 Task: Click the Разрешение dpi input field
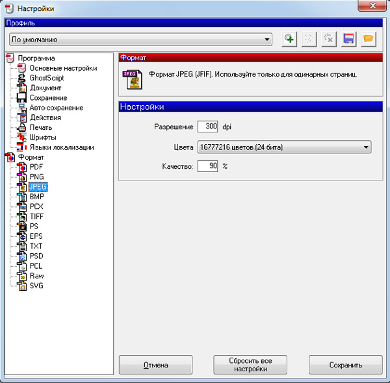click(x=207, y=127)
